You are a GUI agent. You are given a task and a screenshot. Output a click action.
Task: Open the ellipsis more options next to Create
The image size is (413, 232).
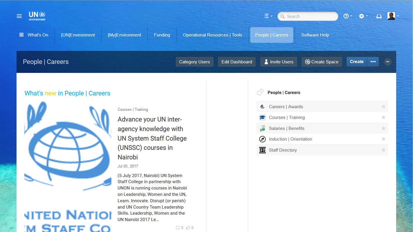[373, 62]
